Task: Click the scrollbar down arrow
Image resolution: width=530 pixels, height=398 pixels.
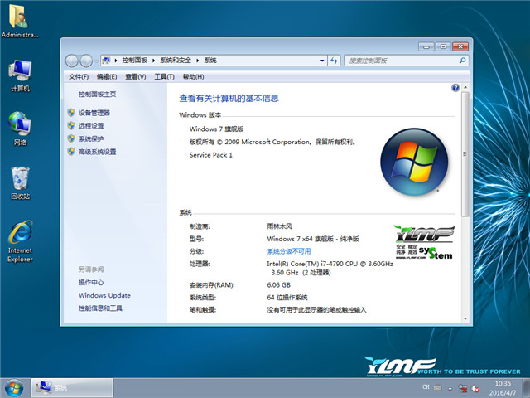Action: coord(465,318)
